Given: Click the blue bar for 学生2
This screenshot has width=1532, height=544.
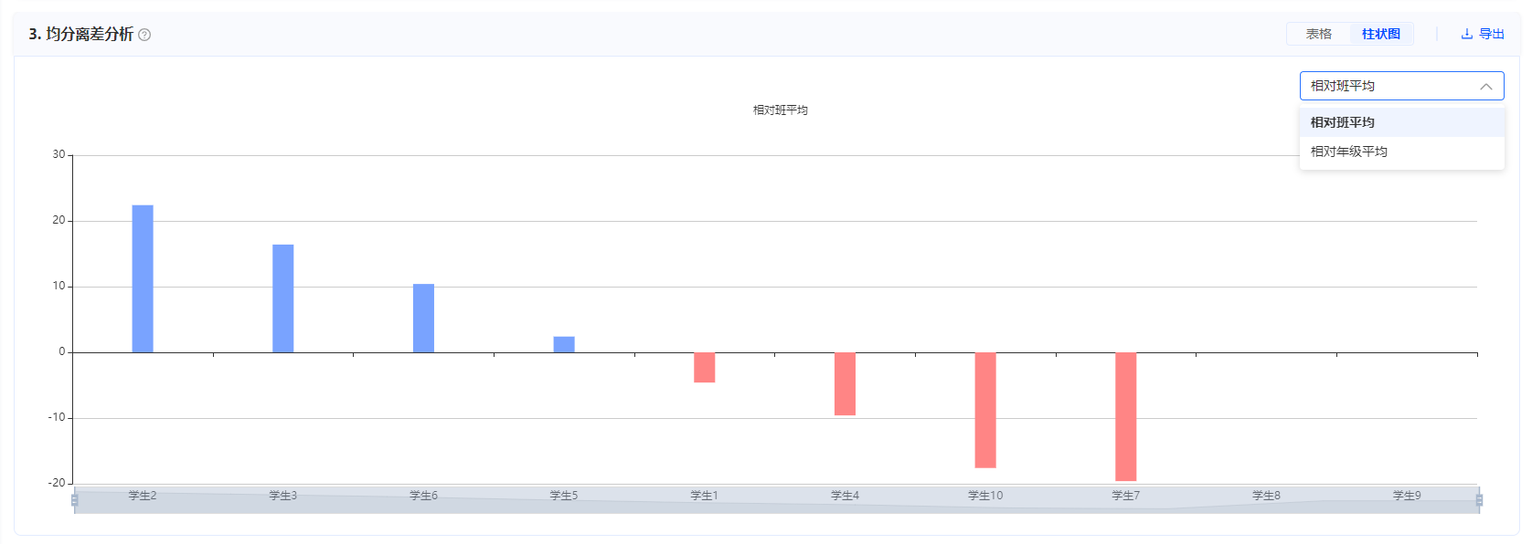Looking at the screenshot, I should click(143, 278).
